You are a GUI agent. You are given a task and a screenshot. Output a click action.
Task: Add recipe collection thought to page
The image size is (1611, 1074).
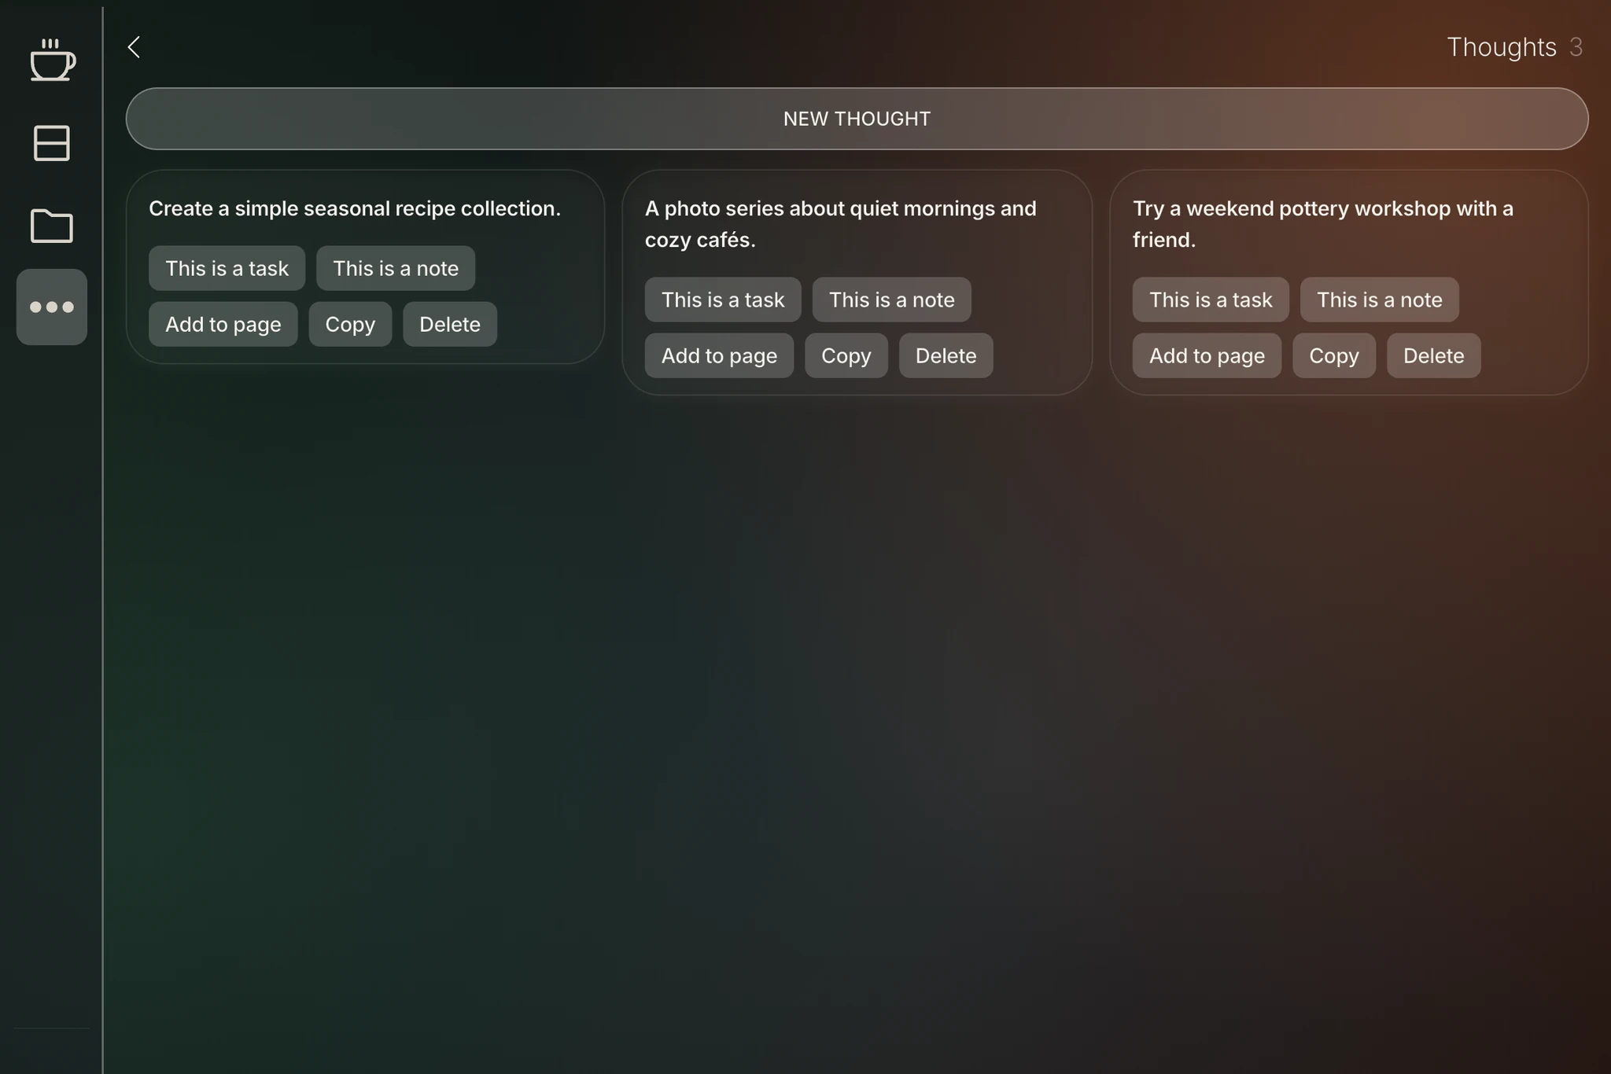click(x=223, y=324)
